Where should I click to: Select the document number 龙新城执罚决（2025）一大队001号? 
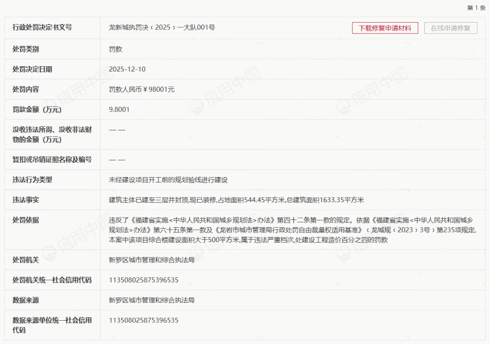[161, 27]
